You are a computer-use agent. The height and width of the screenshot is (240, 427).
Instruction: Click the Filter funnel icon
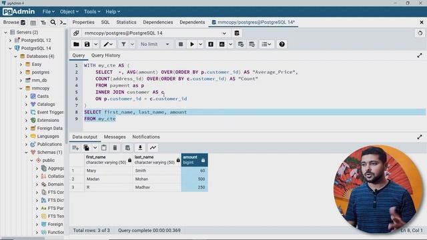coord(123,44)
